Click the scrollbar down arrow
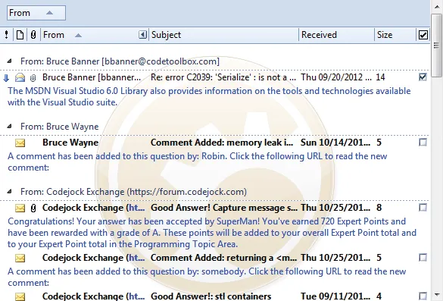443x301 pixels. tap(437, 295)
